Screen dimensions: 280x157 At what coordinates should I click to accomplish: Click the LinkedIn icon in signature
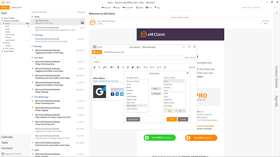click(117, 94)
